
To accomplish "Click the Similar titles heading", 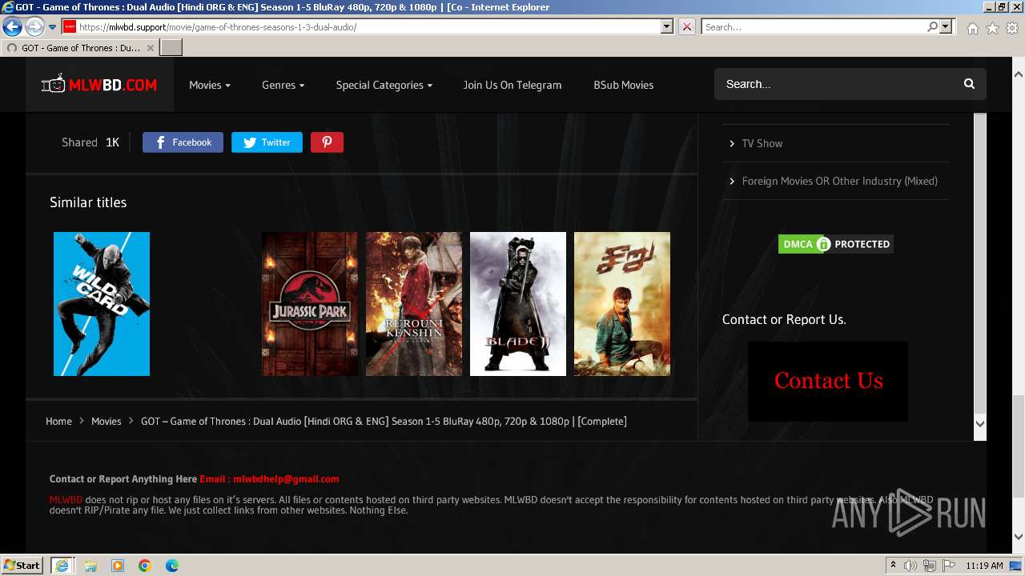I will (88, 202).
